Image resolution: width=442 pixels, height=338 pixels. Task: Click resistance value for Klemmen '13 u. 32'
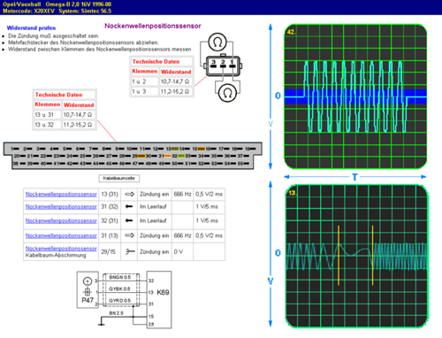coord(79,125)
